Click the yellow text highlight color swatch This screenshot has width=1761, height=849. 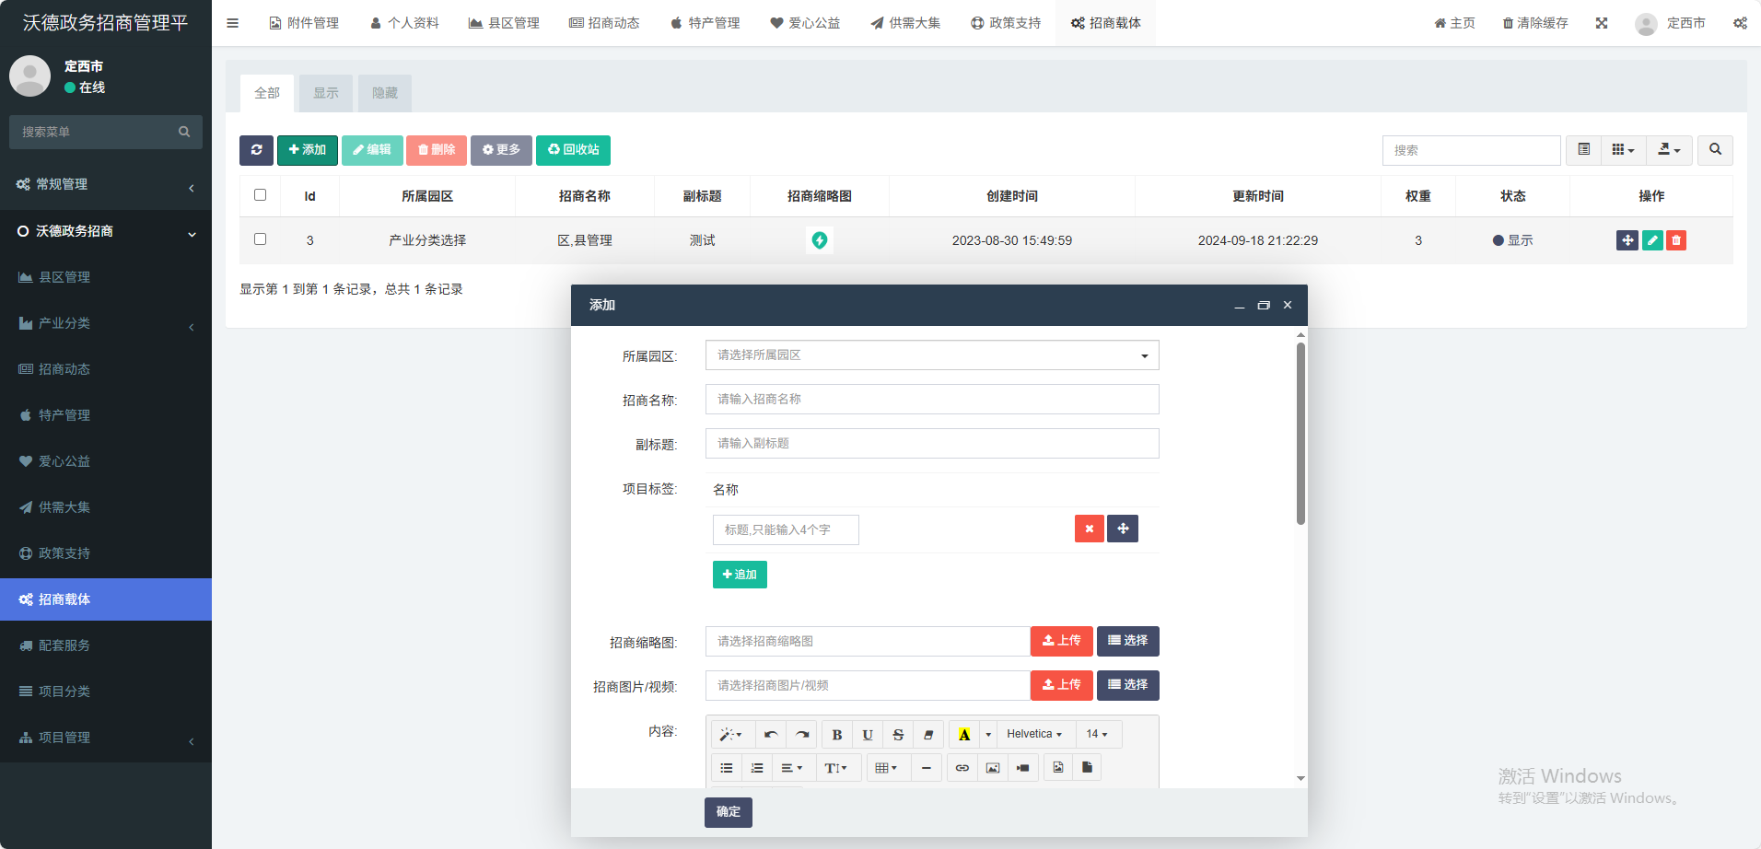pyautogui.click(x=964, y=735)
